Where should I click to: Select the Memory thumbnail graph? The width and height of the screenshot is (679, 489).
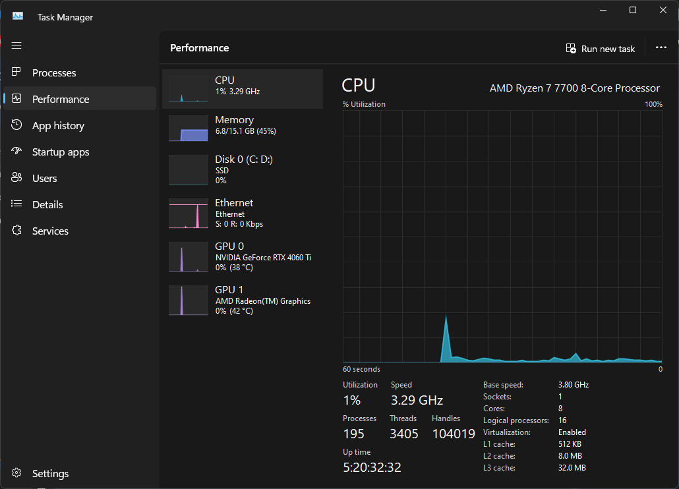[189, 128]
